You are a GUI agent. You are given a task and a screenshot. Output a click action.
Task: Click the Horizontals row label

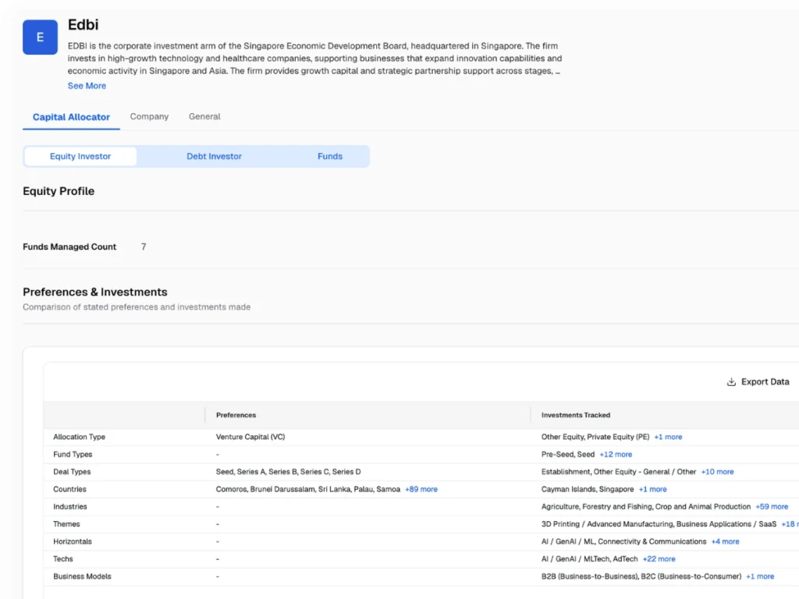pos(73,541)
